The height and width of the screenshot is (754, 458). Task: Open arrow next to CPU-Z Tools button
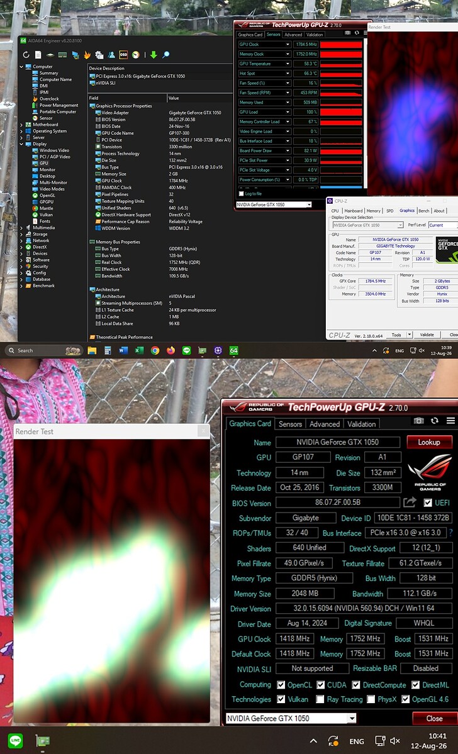(x=410, y=335)
